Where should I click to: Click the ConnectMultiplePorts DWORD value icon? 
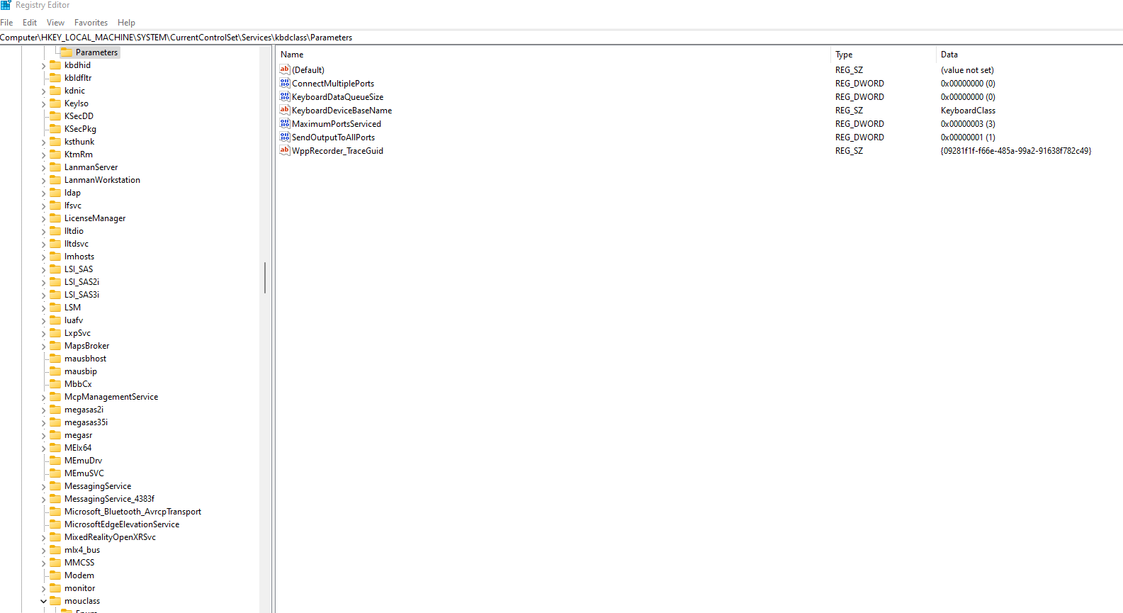click(x=285, y=84)
